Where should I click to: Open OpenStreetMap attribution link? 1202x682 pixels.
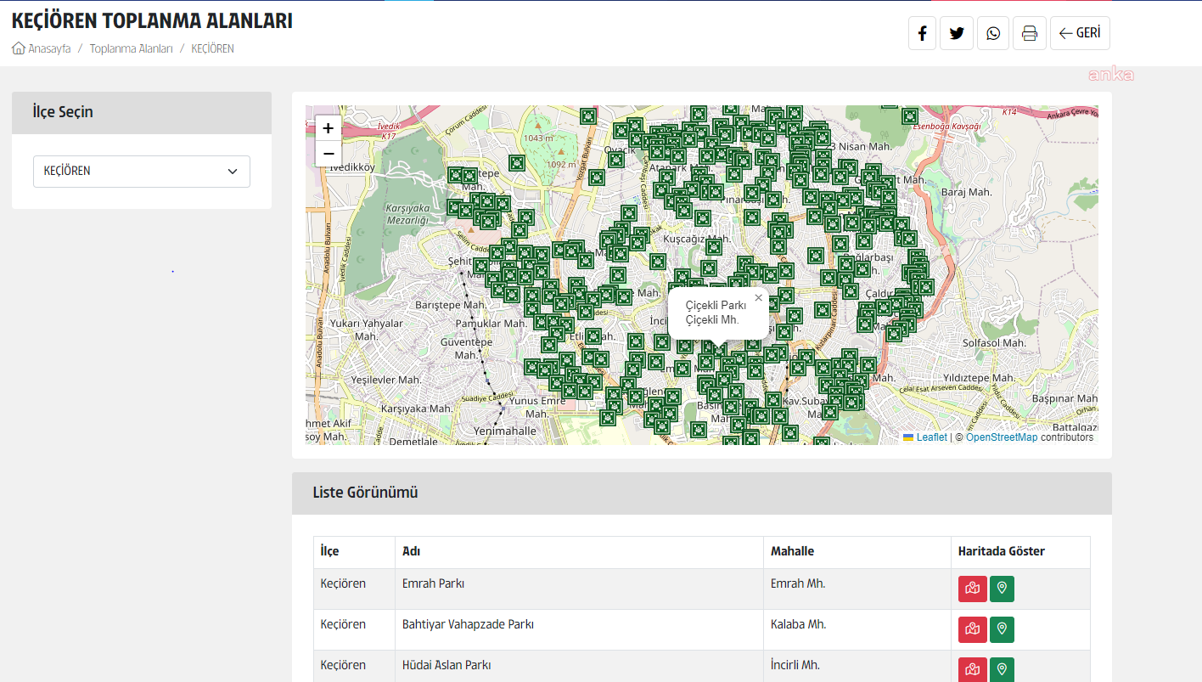pyautogui.click(x=1001, y=437)
